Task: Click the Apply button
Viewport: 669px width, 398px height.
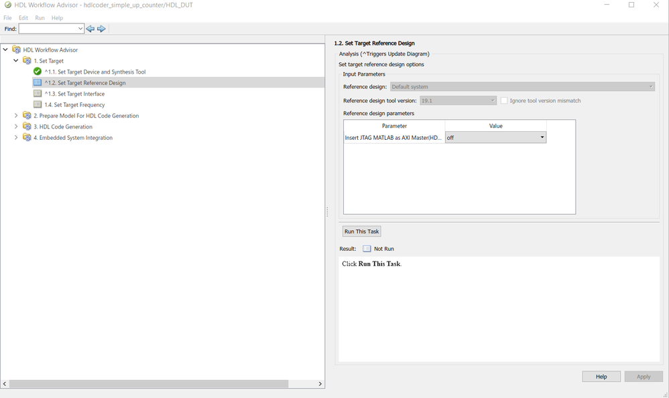Action: click(x=644, y=377)
